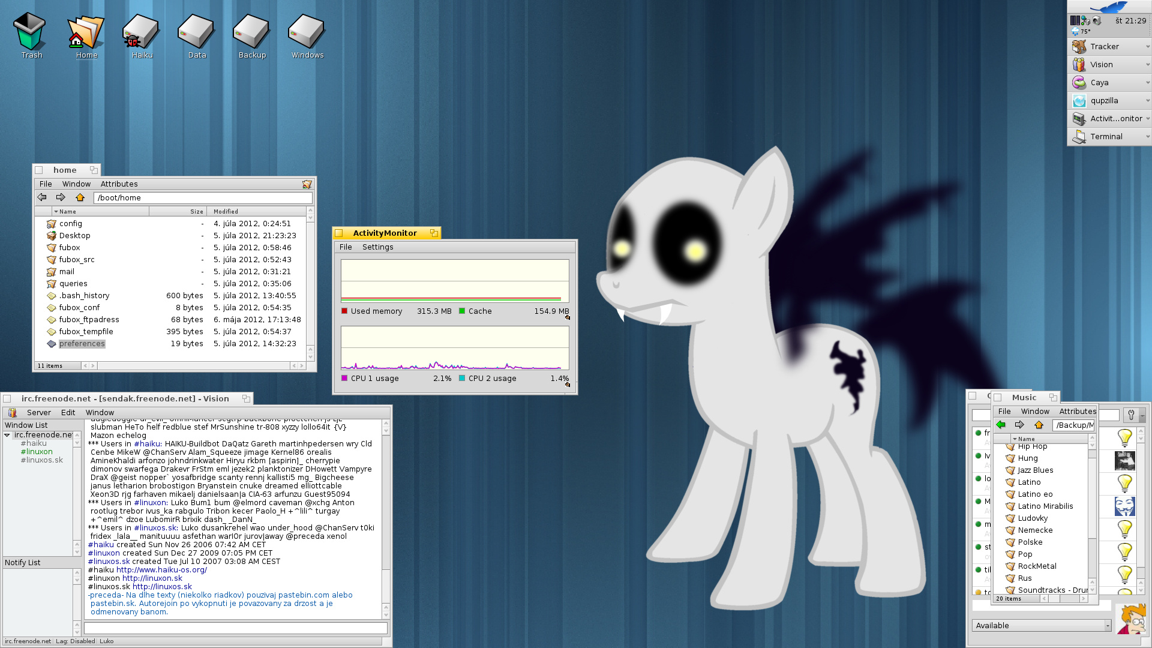Go back in the home window
Viewport: 1152px width, 648px height.
tap(42, 197)
